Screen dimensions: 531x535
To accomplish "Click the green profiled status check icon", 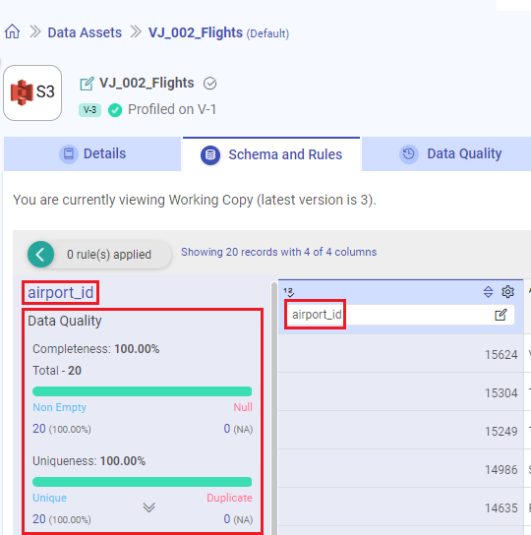I will [115, 110].
